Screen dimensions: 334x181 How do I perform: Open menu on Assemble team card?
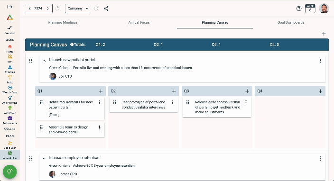pyautogui.click(x=100, y=127)
